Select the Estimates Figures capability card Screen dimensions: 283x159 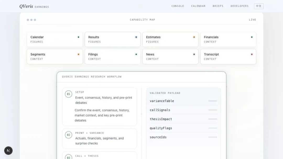pyautogui.click(x=170, y=39)
